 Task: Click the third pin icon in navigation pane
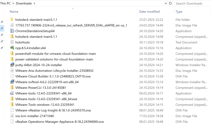pyautogui.click(x=2, y=35)
